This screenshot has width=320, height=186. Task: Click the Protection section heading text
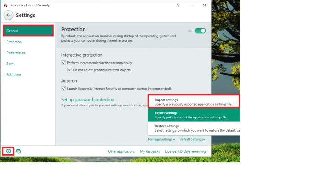click(x=74, y=29)
